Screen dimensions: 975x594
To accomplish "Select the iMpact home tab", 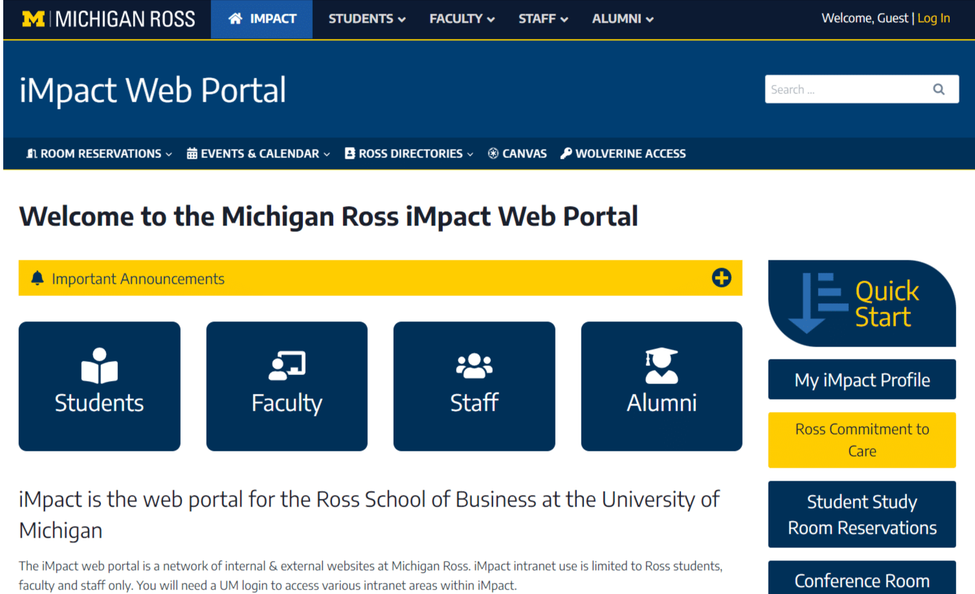I will click(262, 19).
